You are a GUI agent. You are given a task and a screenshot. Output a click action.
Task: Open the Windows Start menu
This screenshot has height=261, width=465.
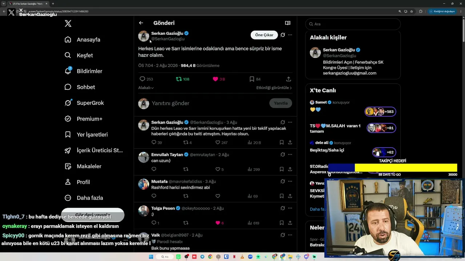click(x=151, y=257)
